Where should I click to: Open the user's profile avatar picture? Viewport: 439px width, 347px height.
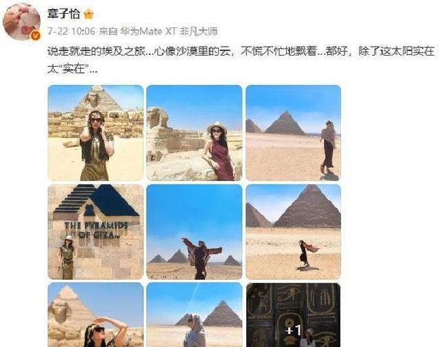point(21,21)
